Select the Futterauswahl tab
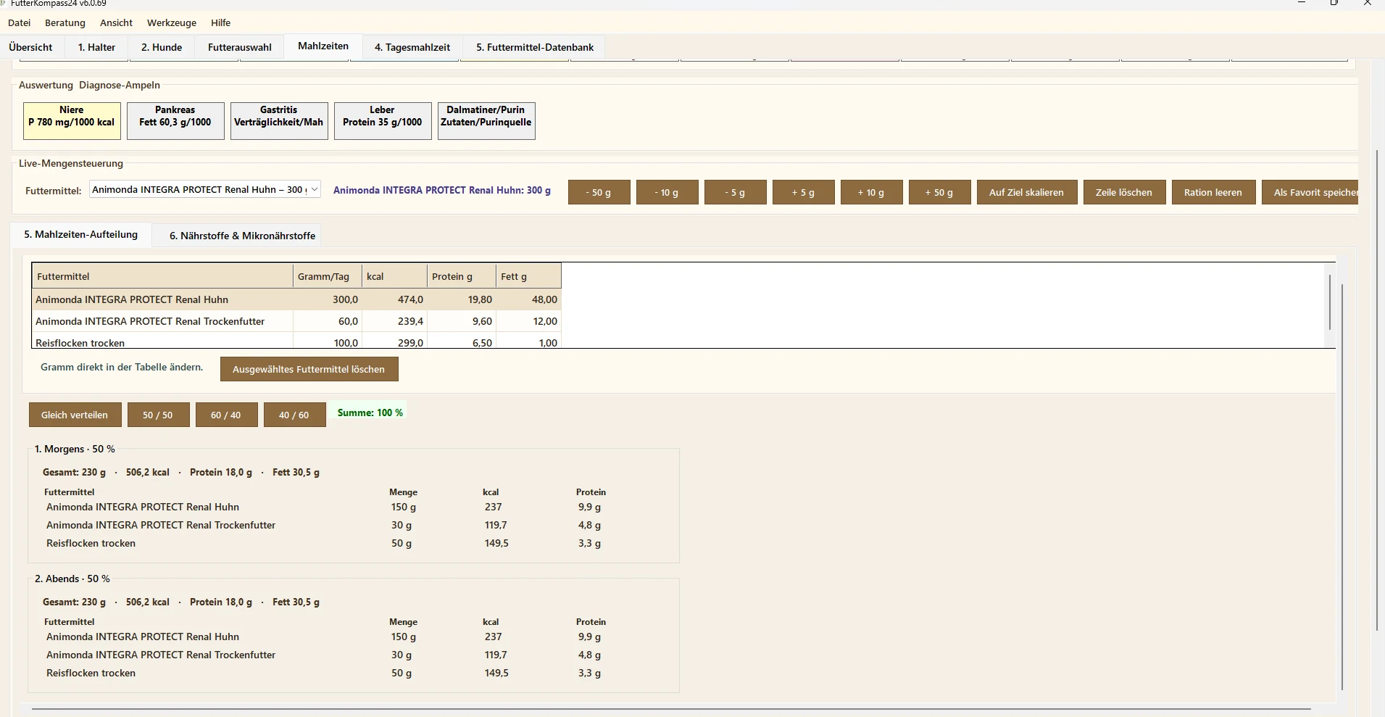The width and height of the screenshot is (1385, 717). 240,47
